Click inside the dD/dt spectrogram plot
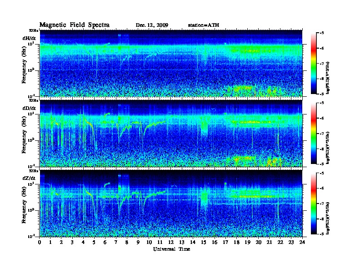 (171, 134)
